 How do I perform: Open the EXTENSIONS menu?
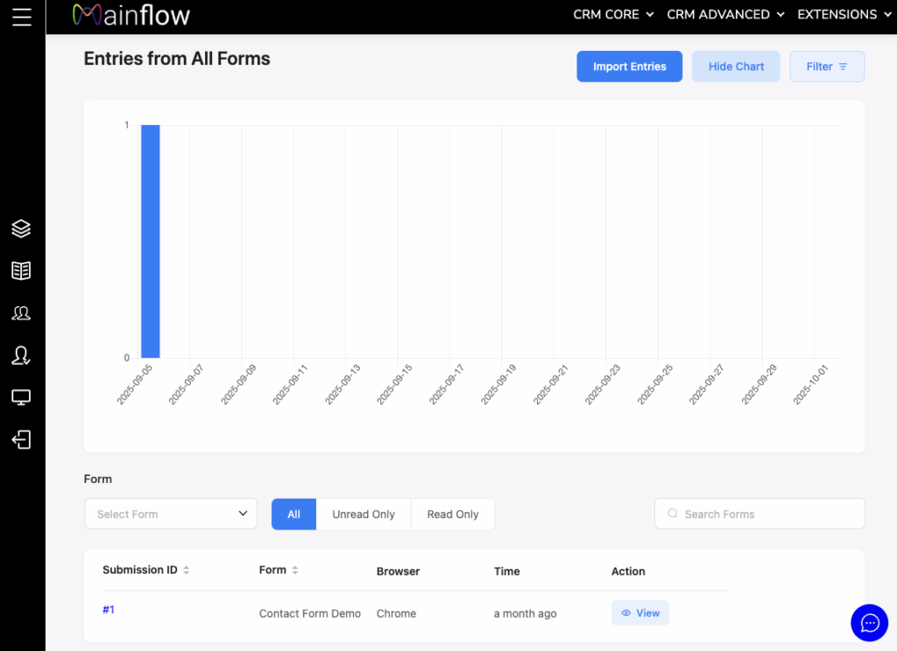click(x=843, y=15)
